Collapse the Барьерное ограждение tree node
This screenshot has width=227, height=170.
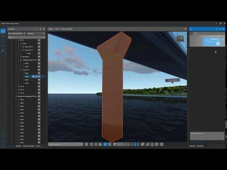pos(16,96)
